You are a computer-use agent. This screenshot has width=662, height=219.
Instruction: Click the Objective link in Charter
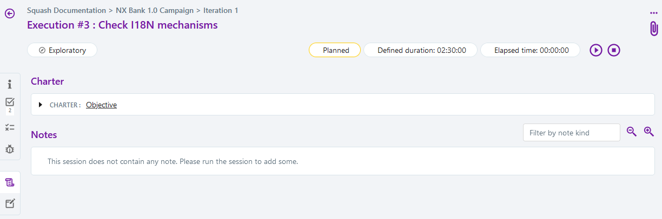point(101,105)
